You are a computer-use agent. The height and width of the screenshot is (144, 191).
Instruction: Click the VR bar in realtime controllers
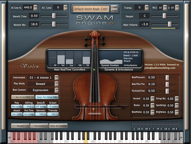pos(86,58)
